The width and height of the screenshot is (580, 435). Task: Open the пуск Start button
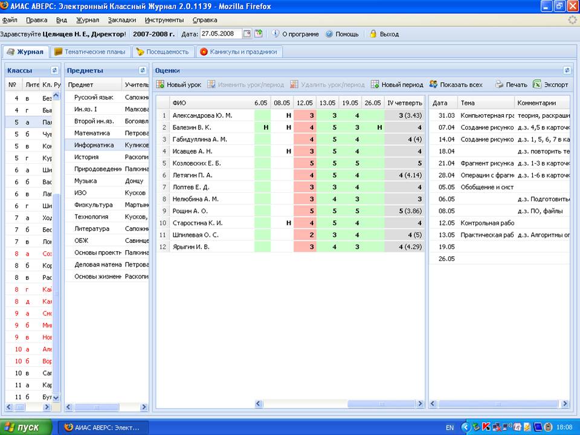click(25, 428)
